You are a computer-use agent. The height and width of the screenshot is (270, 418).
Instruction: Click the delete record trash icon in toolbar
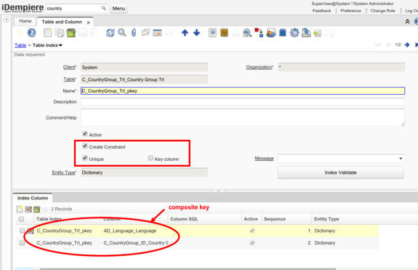pos(70,33)
